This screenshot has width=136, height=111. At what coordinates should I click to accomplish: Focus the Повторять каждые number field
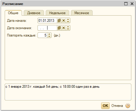tap(42, 35)
